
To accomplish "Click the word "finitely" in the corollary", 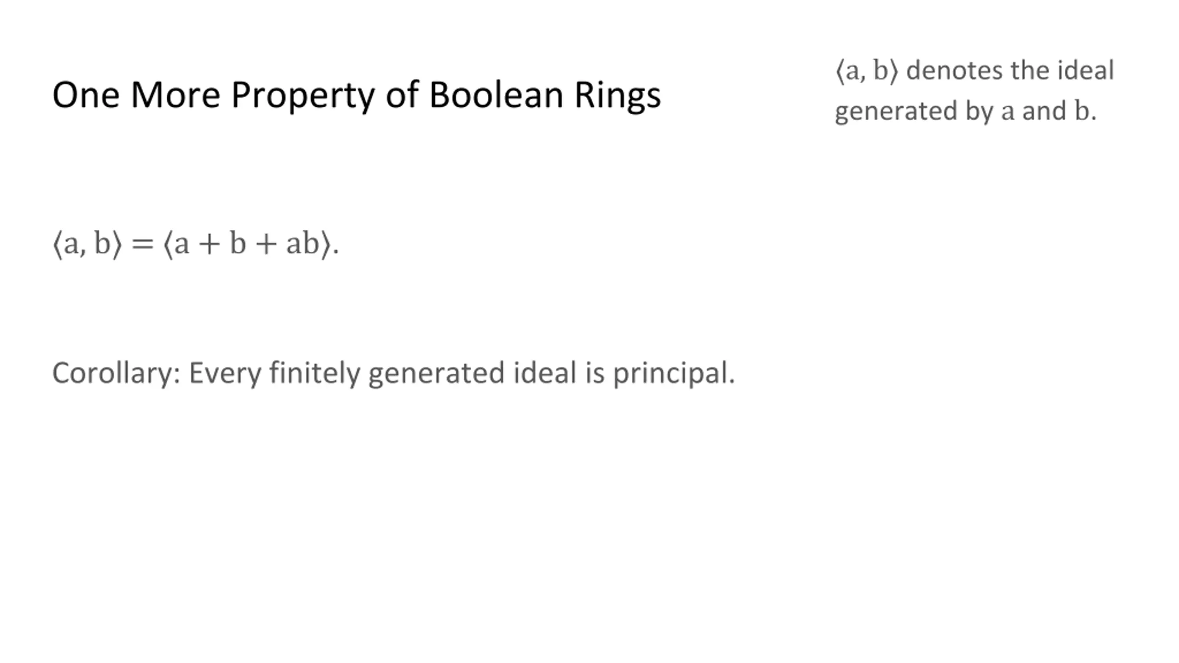I will pos(315,374).
